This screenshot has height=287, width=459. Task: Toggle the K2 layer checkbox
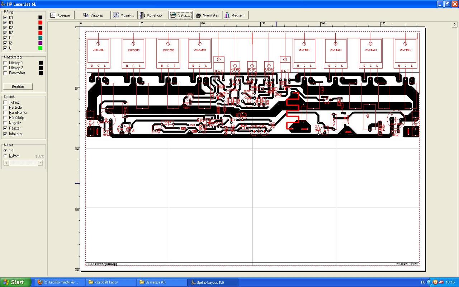pos(5,28)
